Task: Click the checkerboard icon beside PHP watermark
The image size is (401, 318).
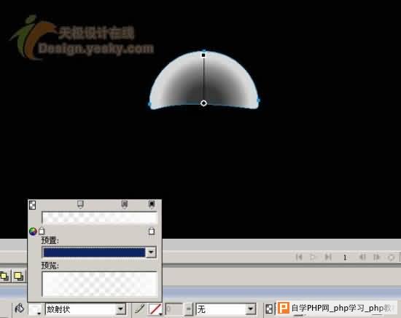Action: click(x=269, y=309)
